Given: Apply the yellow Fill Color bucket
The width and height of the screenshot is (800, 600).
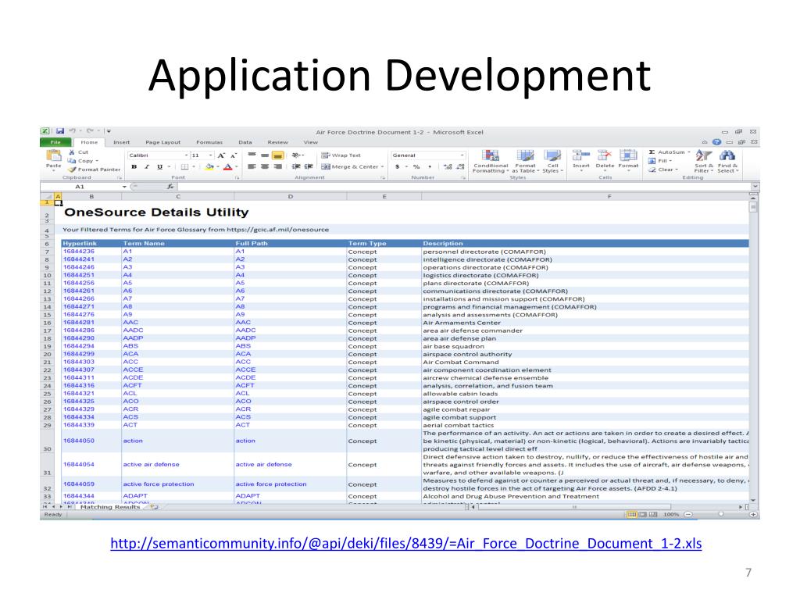Looking at the screenshot, I should point(209,167).
